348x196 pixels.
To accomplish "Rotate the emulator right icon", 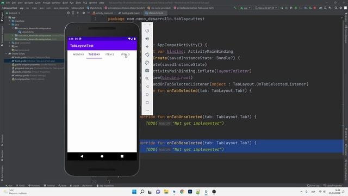I will [147, 63].
